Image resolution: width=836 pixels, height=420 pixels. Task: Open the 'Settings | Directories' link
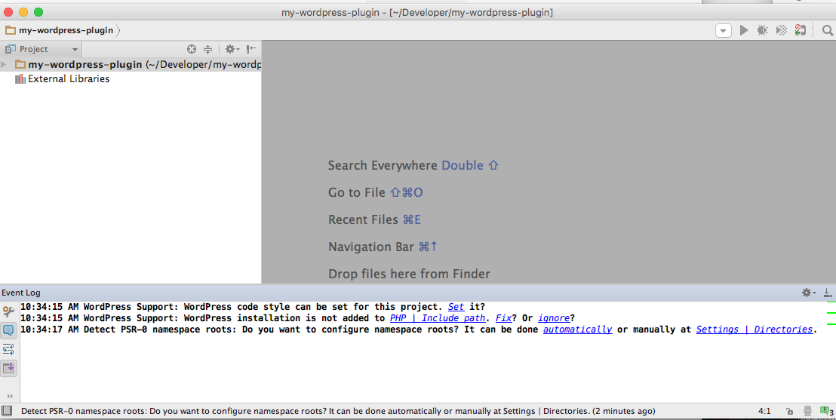pos(755,330)
